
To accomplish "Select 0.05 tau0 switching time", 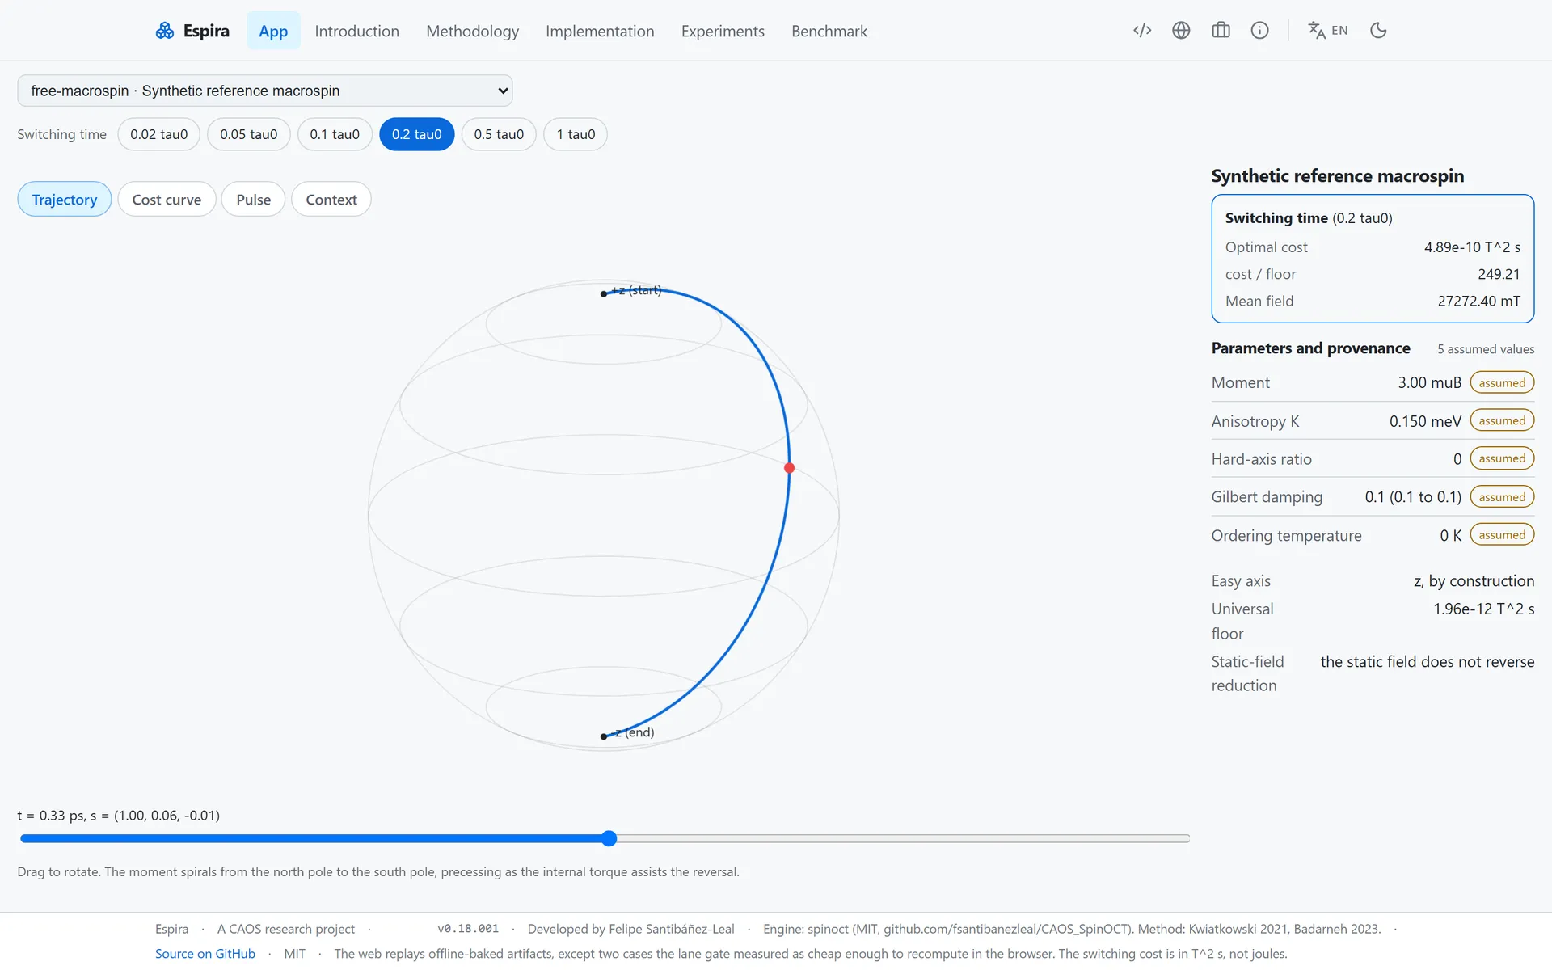I will [x=249, y=134].
